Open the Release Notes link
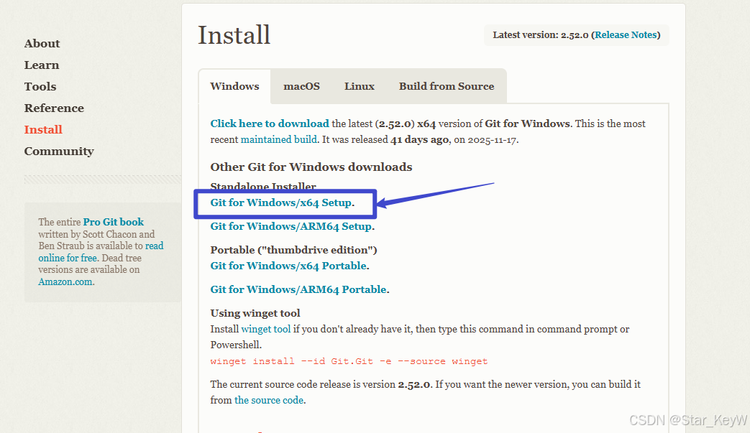The height and width of the screenshot is (433, 750). 626,35
